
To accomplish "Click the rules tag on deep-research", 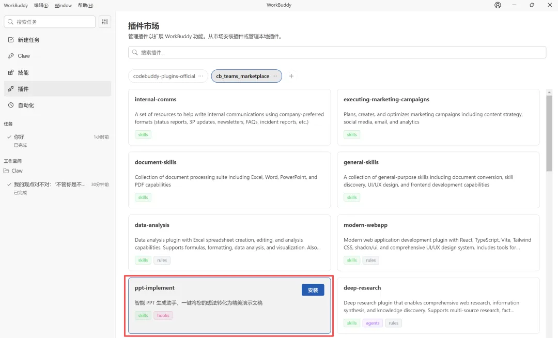I will tap(394, 323).
